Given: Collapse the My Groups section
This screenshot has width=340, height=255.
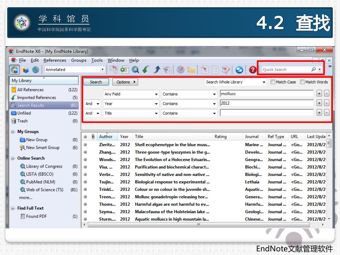Looking at the screenshot, I should click(13, 132).
